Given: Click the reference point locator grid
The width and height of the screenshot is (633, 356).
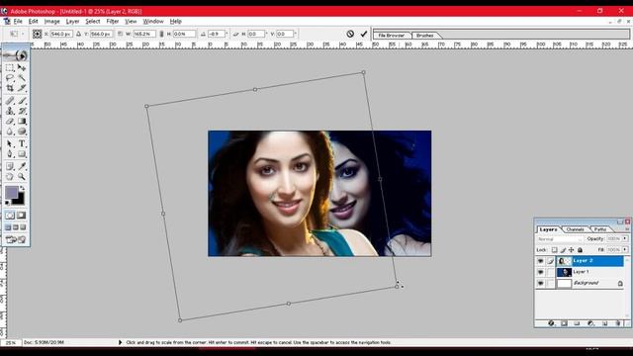Looking at the screenshot, I should 38,34.
